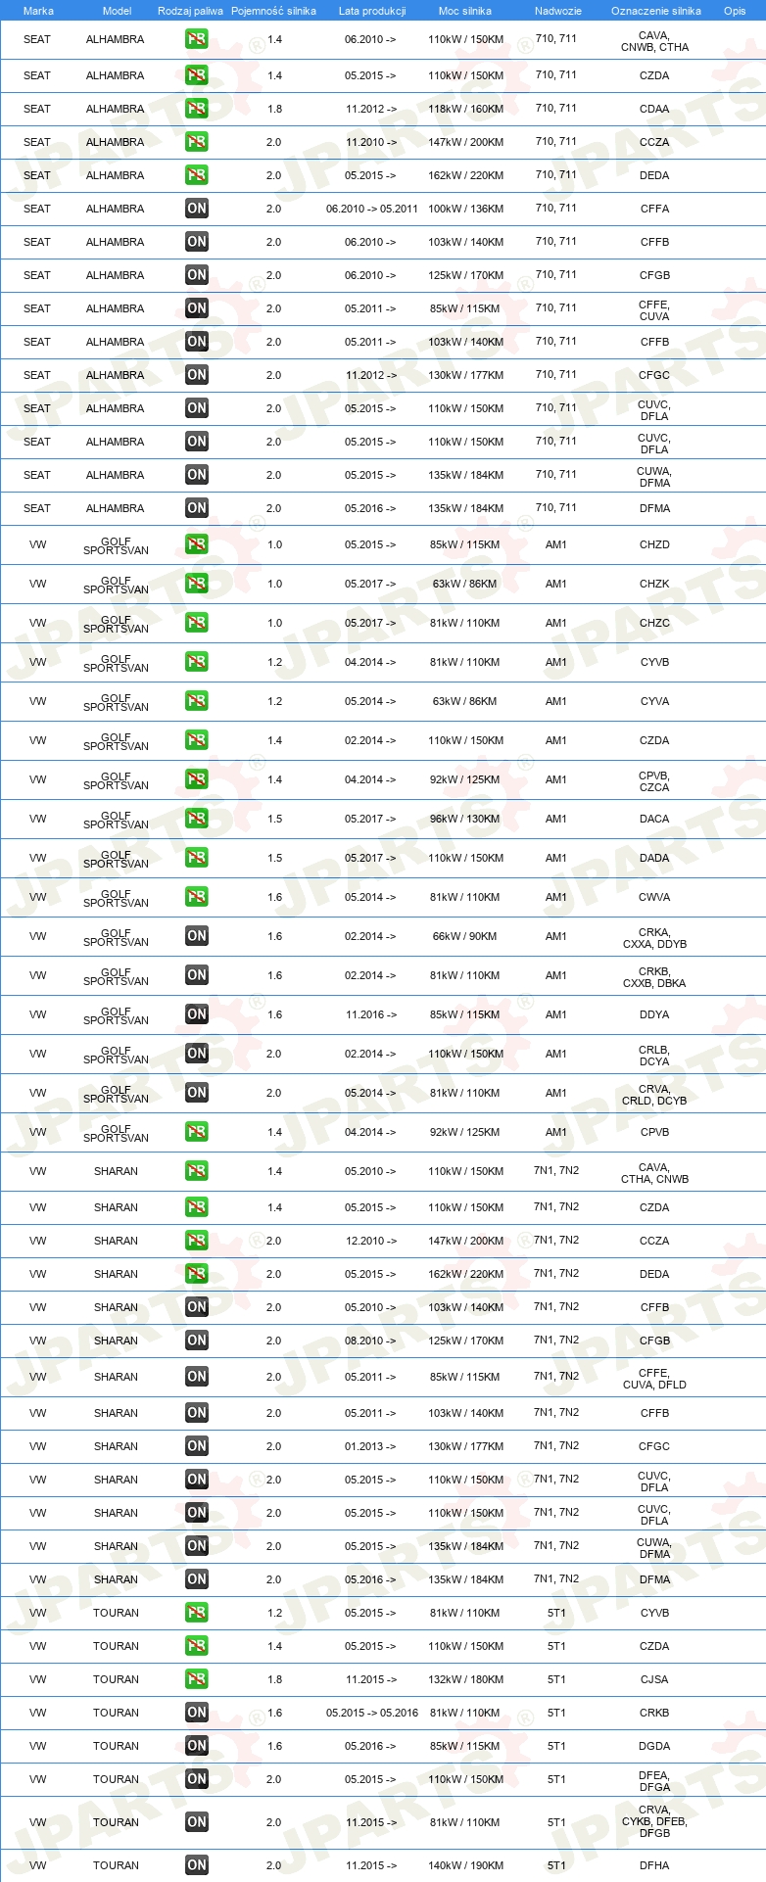Click the ON icon in VW Touran DFEA, DFGA row
766x1882 pixels.
pos(197,1779)
